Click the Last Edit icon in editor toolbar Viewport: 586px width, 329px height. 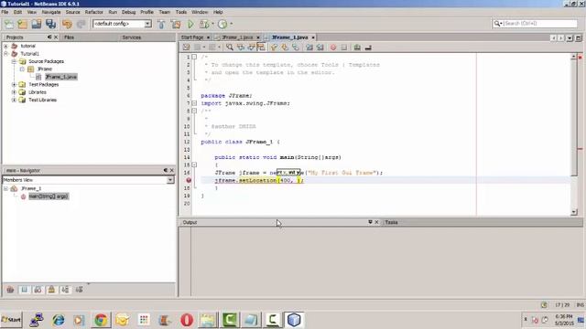click(186, 48)
